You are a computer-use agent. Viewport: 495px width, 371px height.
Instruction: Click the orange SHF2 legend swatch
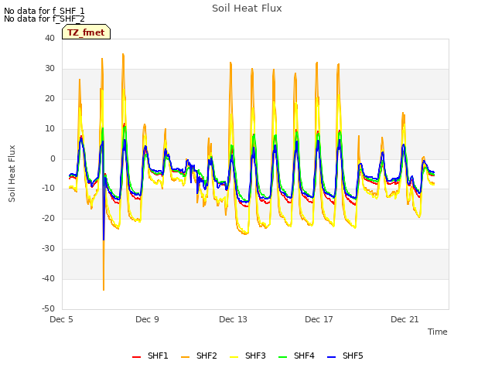pos(186,357)
